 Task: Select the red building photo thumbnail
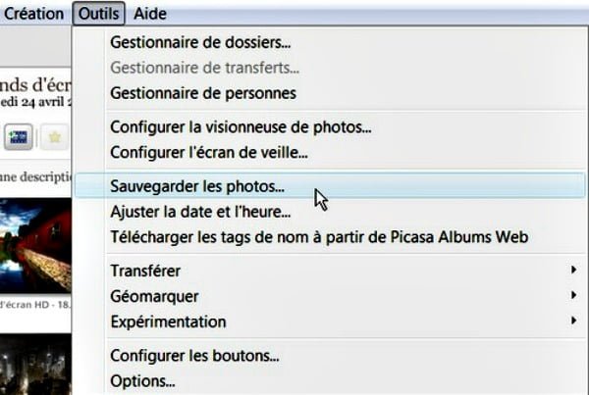pyautogui.click(x=35, y=246)
